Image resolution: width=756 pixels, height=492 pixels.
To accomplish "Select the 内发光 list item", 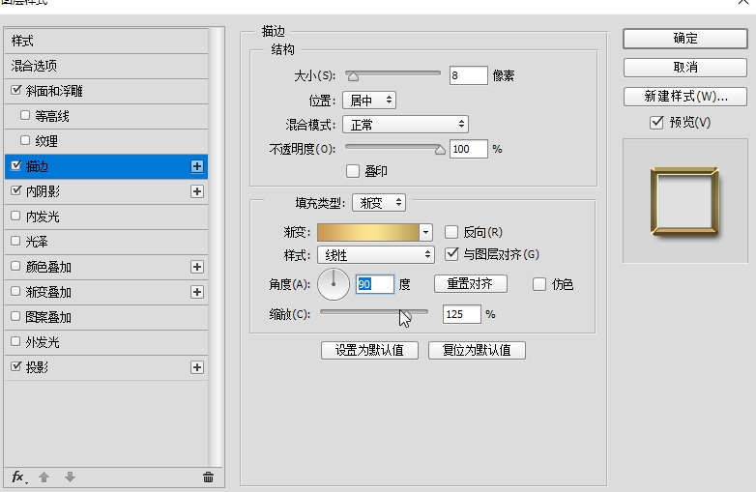I will pyautogui.click(x=106, y=217).
